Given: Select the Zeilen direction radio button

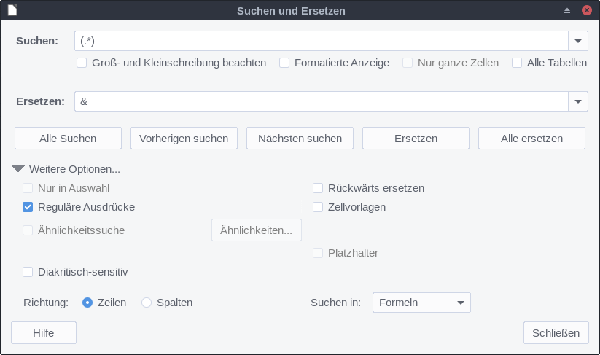Looking at the screenshot, I should 87,303.
